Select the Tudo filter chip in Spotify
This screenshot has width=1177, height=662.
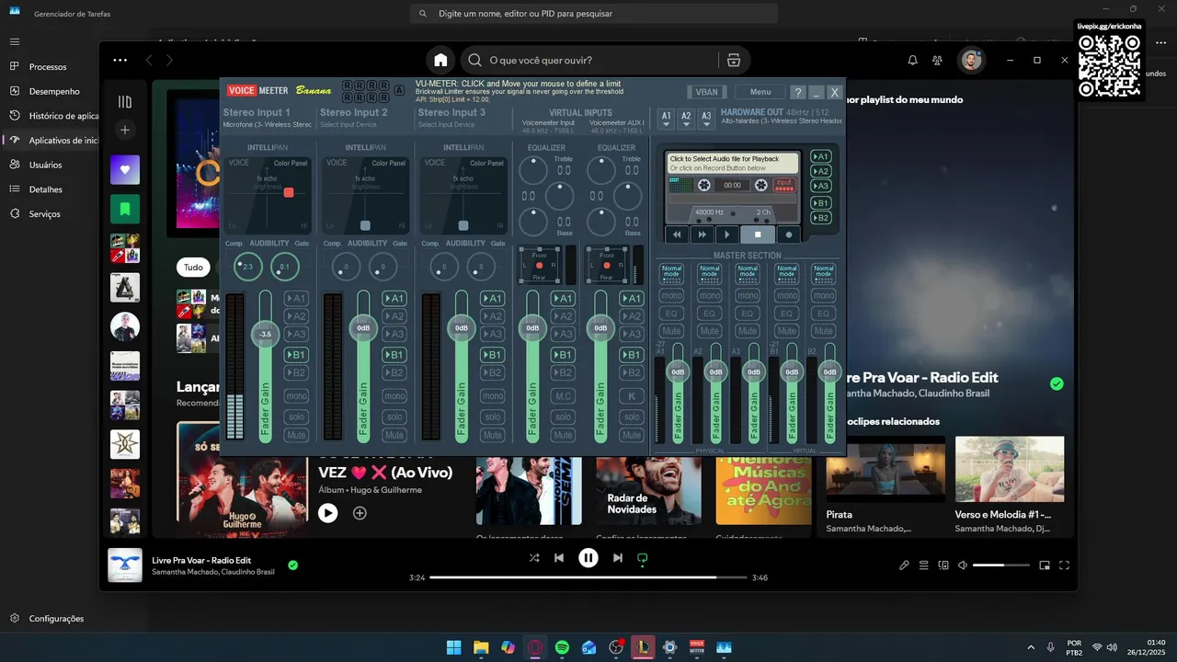click(x=193, y=268)
